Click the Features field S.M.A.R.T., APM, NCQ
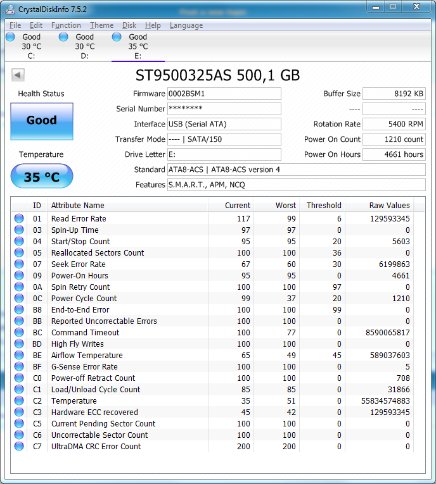The image size is (436, 484). 297,185
